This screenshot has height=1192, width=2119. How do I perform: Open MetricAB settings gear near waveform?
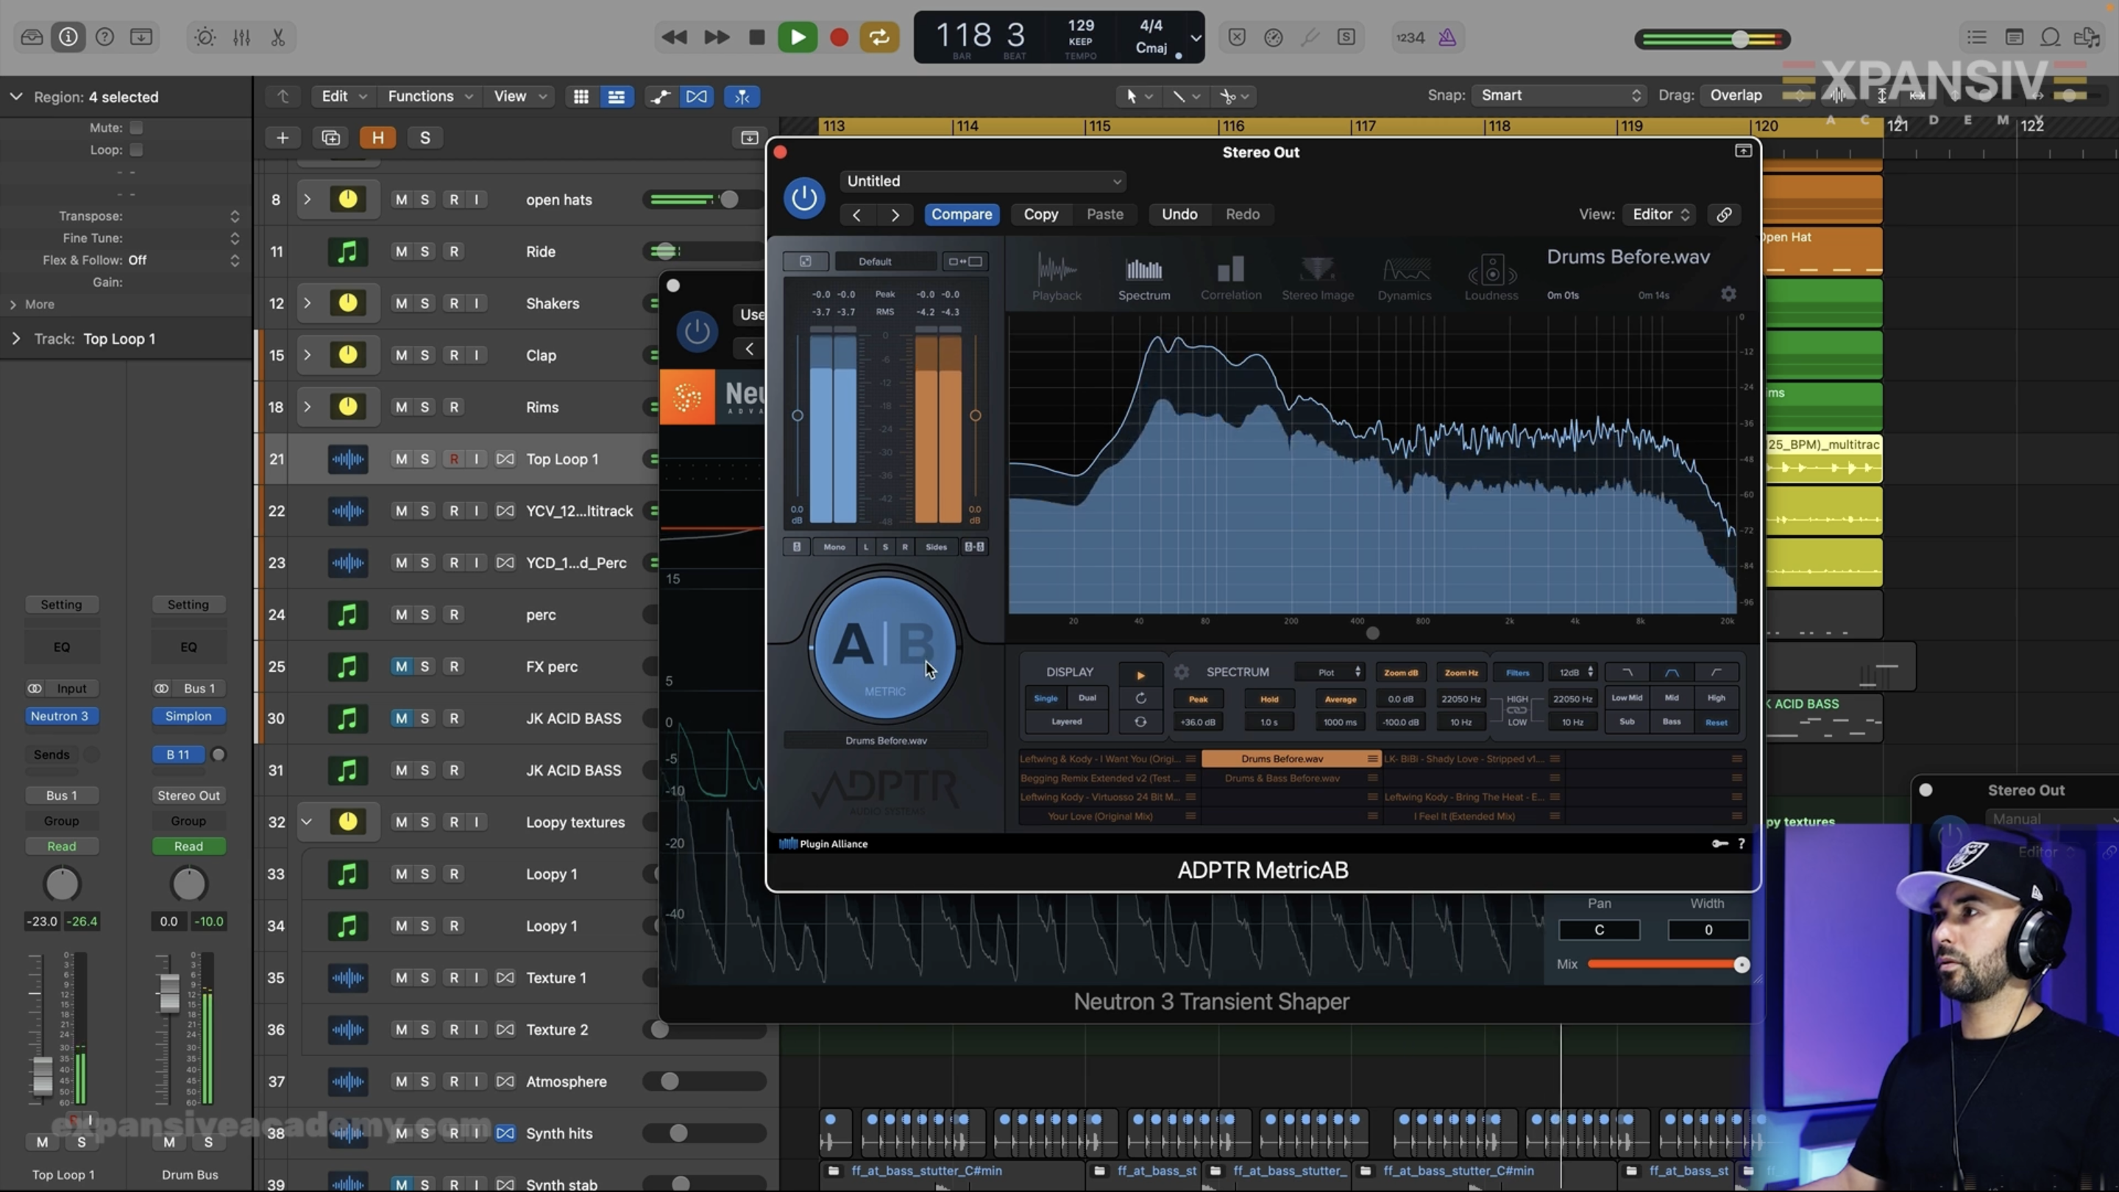click(x=1728, y=294)
